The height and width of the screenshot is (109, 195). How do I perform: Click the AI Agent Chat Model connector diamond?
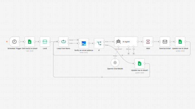[x=118, y=47]
